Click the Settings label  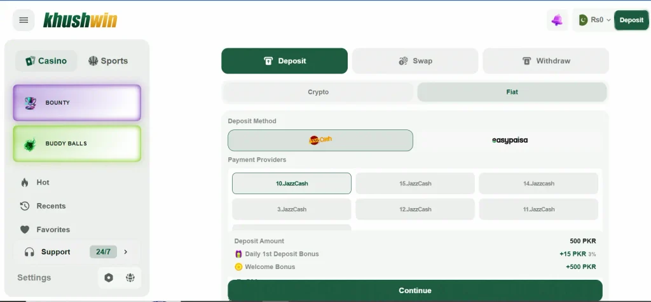pyautogui.click(x=34, y=277)
